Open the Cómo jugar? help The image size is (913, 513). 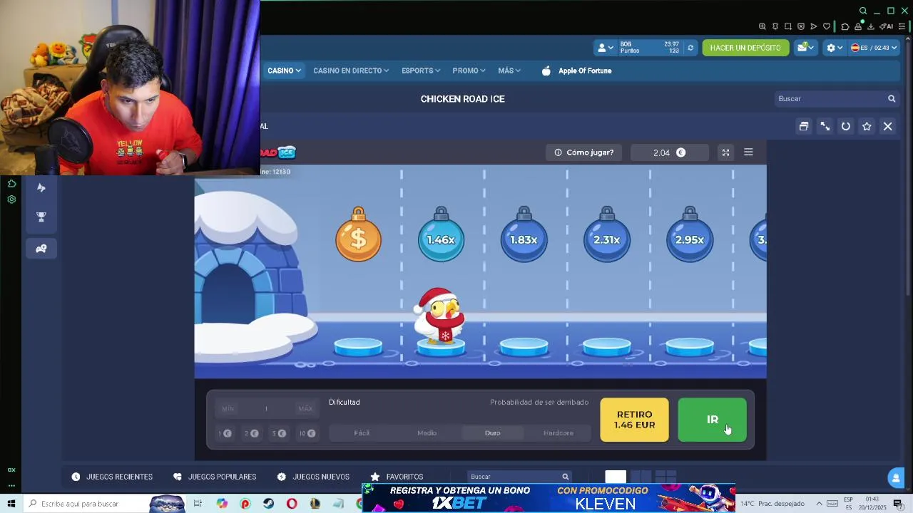click(x=583, y=152)
